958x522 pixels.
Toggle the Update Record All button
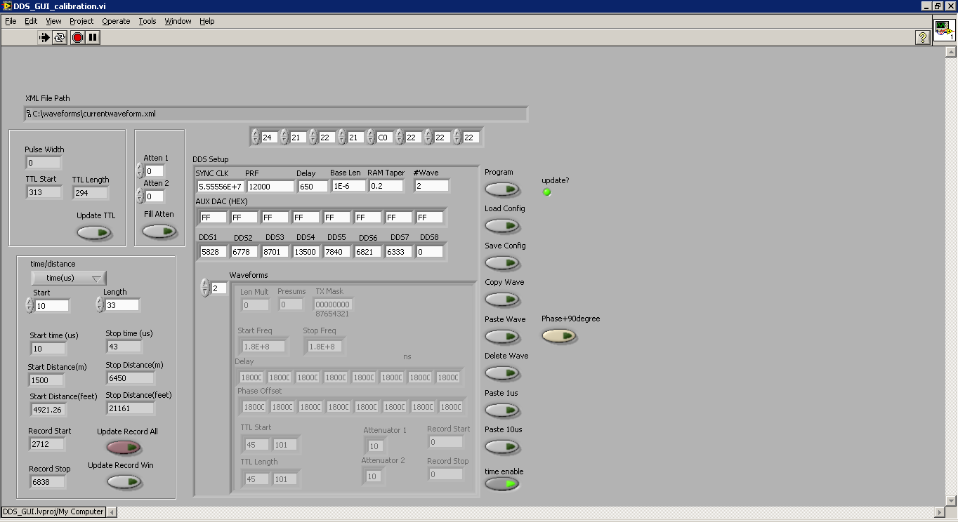coord(124,447)
